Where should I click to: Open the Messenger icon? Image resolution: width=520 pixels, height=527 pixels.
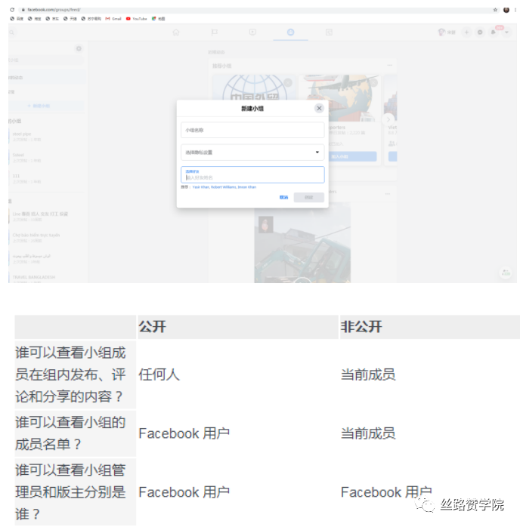pos(480,32)
